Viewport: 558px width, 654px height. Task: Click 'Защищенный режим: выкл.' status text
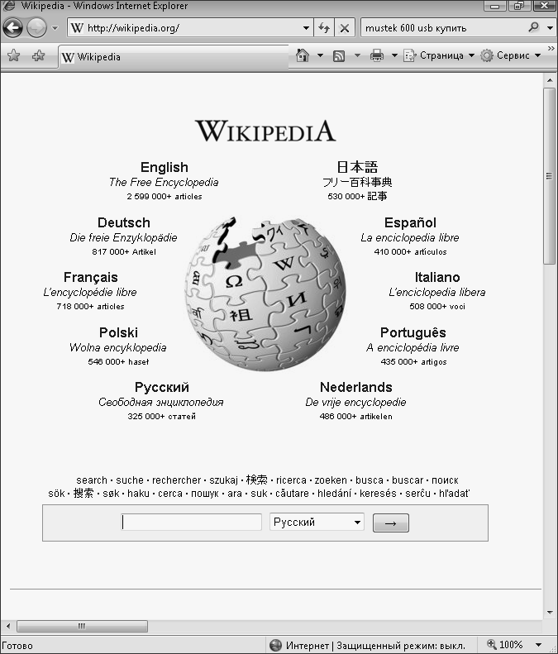pos(401,645)
